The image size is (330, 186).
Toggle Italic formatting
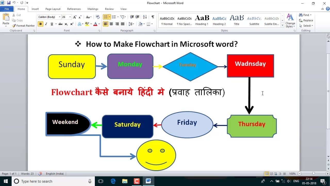[46, 24]
